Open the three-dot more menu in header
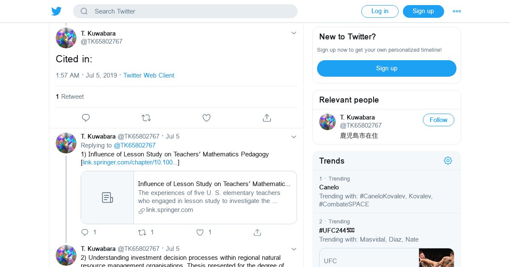 (x=457, y=11)
